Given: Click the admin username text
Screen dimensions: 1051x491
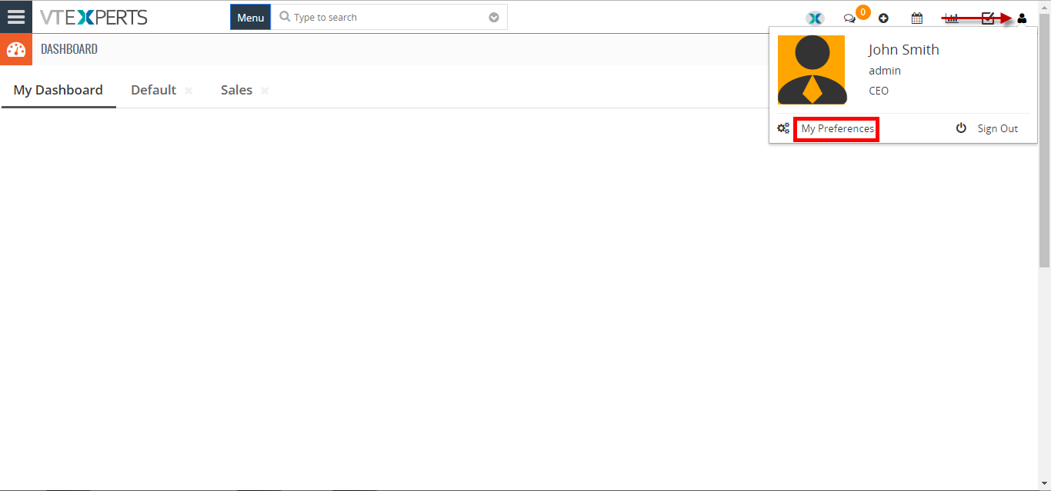Looking at the screenshot, I should tap(885, 71).
